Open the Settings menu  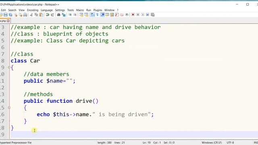pyautogui.click(x=60, y=10)
